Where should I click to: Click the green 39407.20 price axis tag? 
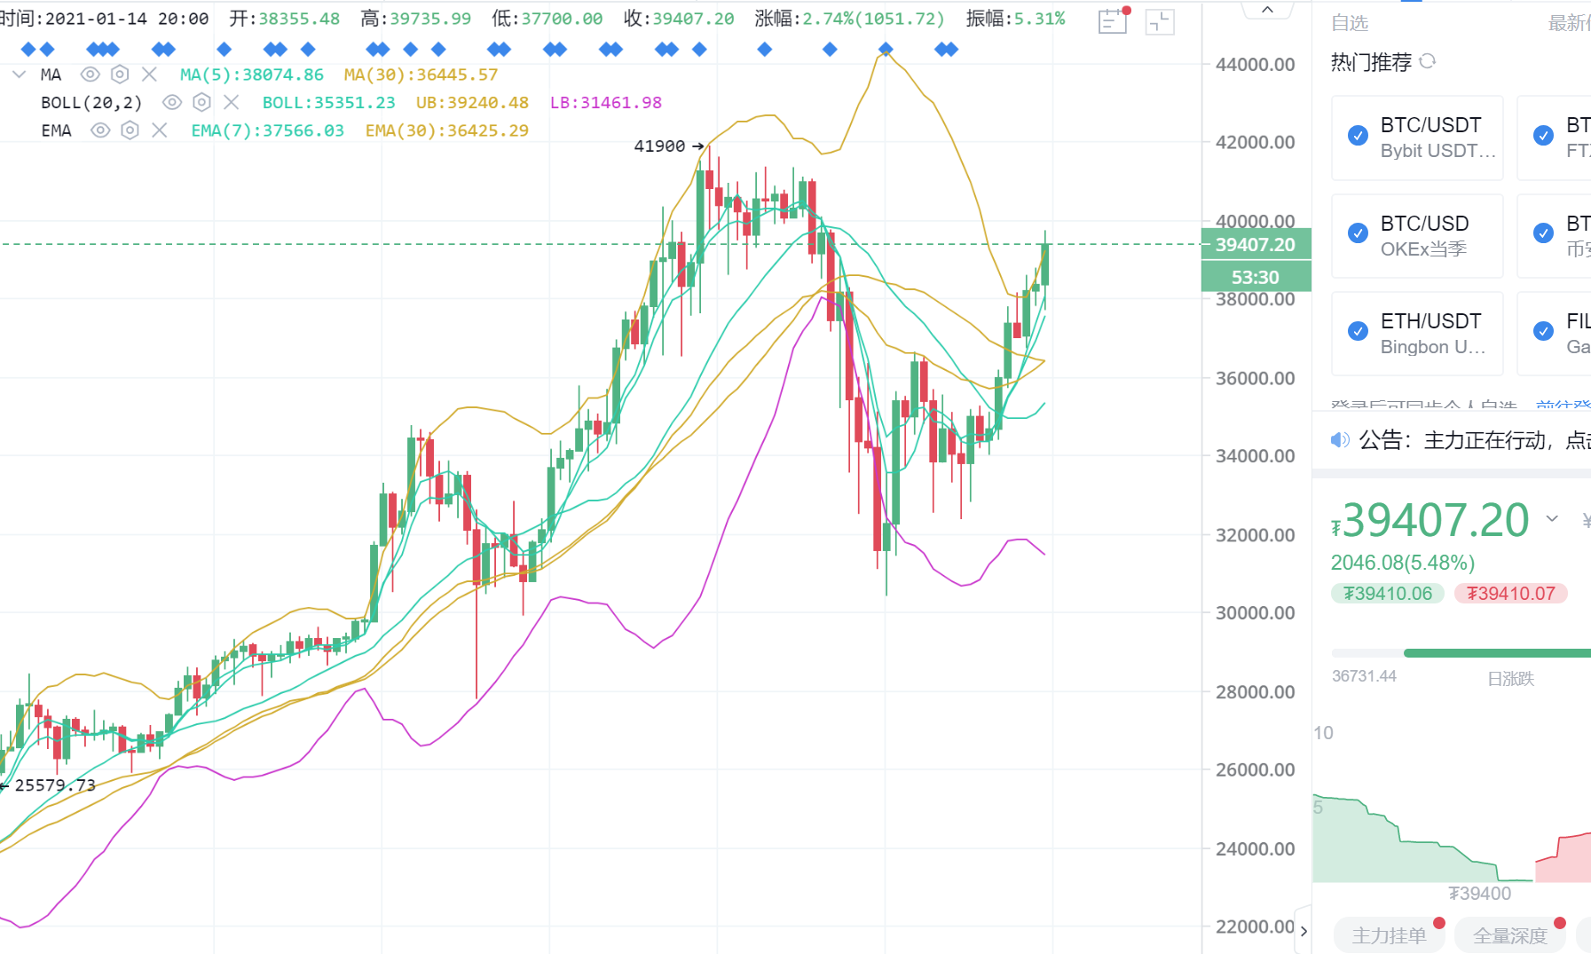pyautogui.click(x=1256, y=244)
